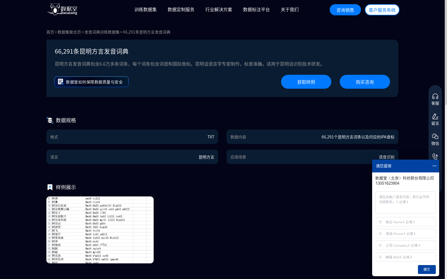The height and width of the screenshot is (279, 447).
Task: Go to 首页 breadcrumb link
Action: pos(50,32)
